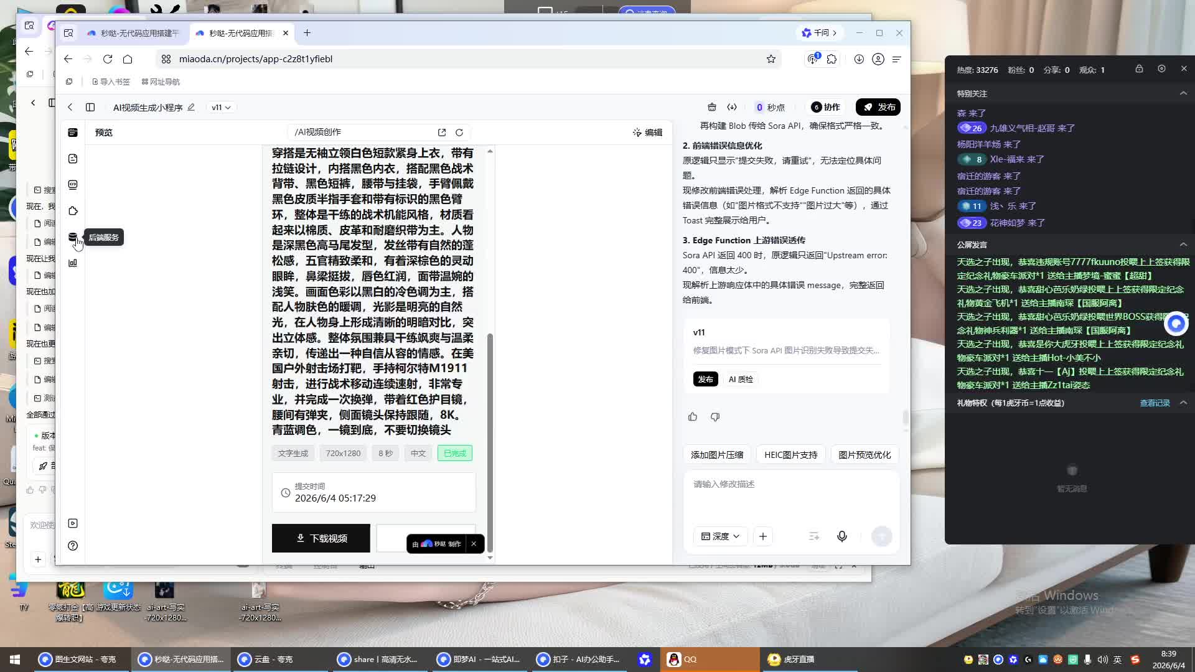Click the 协作 collaborate button
Screen dimensions: 1195x672
coord(826,107)
